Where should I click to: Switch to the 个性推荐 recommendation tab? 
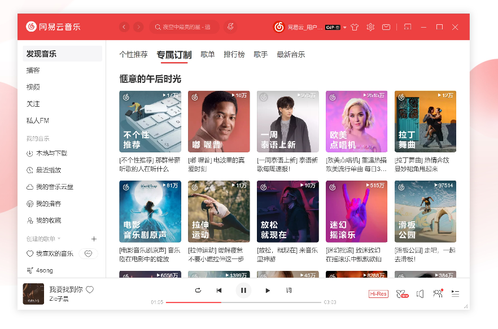(133, 55)
